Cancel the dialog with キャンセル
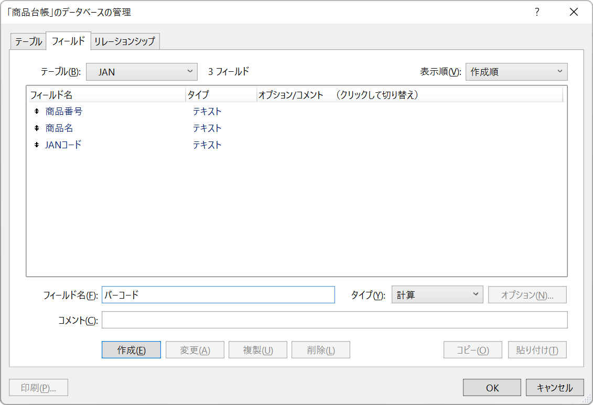 tap(555, 388)
